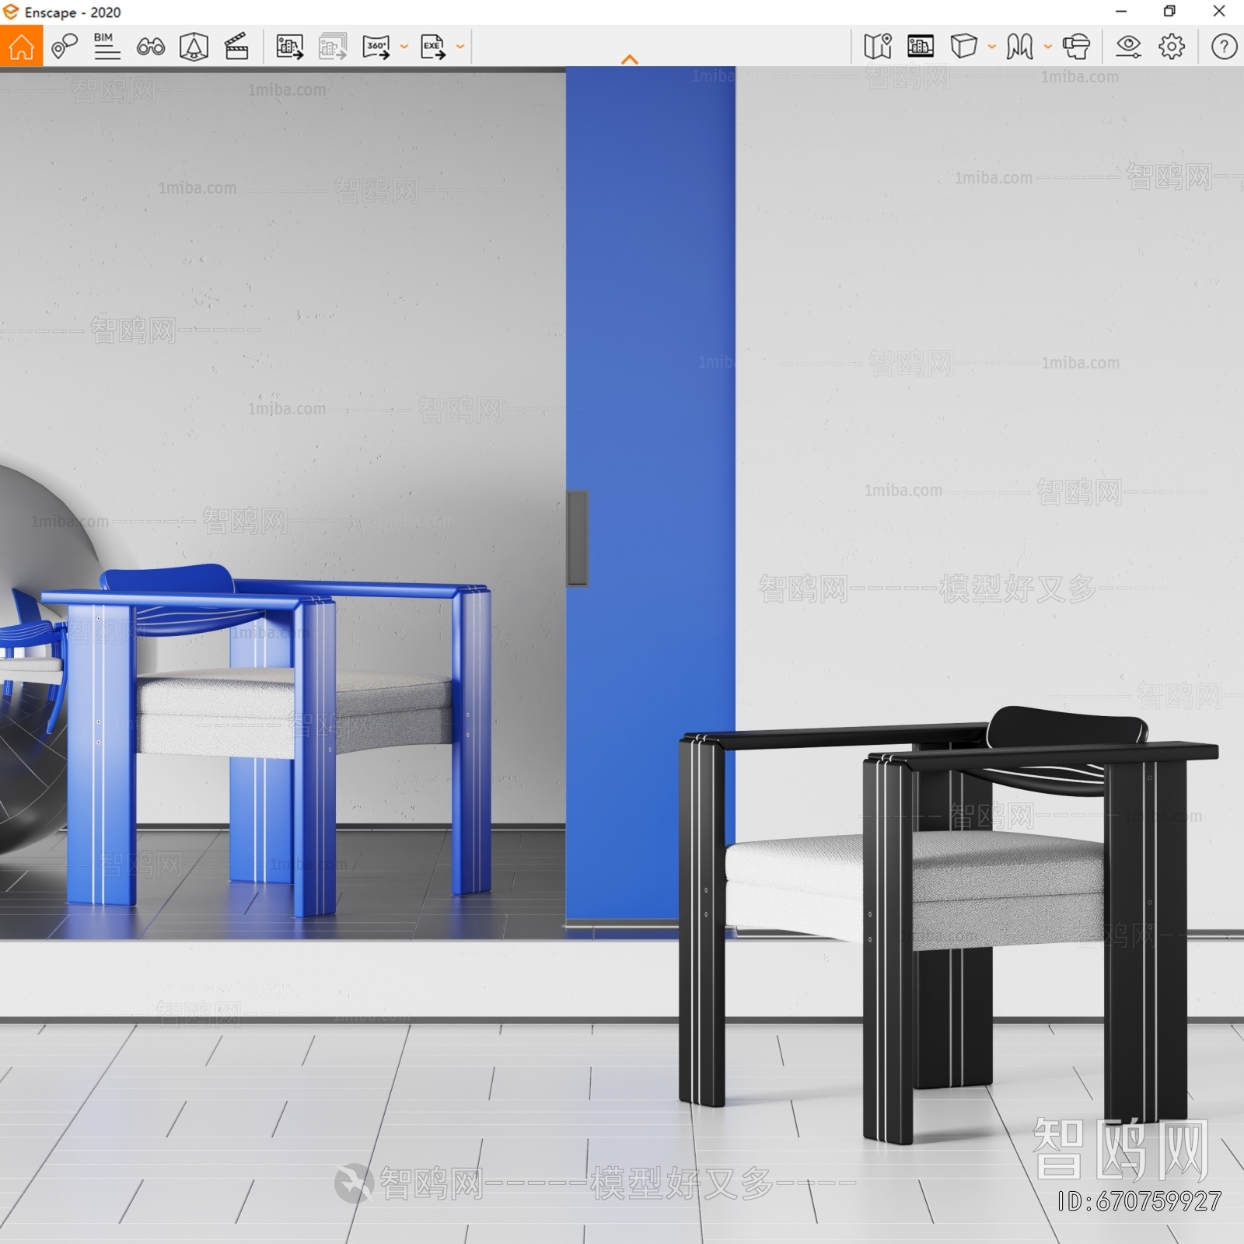The width and height of the screenshot is (1244, 1244).
Task: Export EXE standalone file
Action: [x=433, y=47]
